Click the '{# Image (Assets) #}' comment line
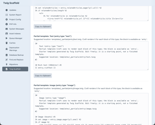This screenshot has height=125, width=155. 45,117
